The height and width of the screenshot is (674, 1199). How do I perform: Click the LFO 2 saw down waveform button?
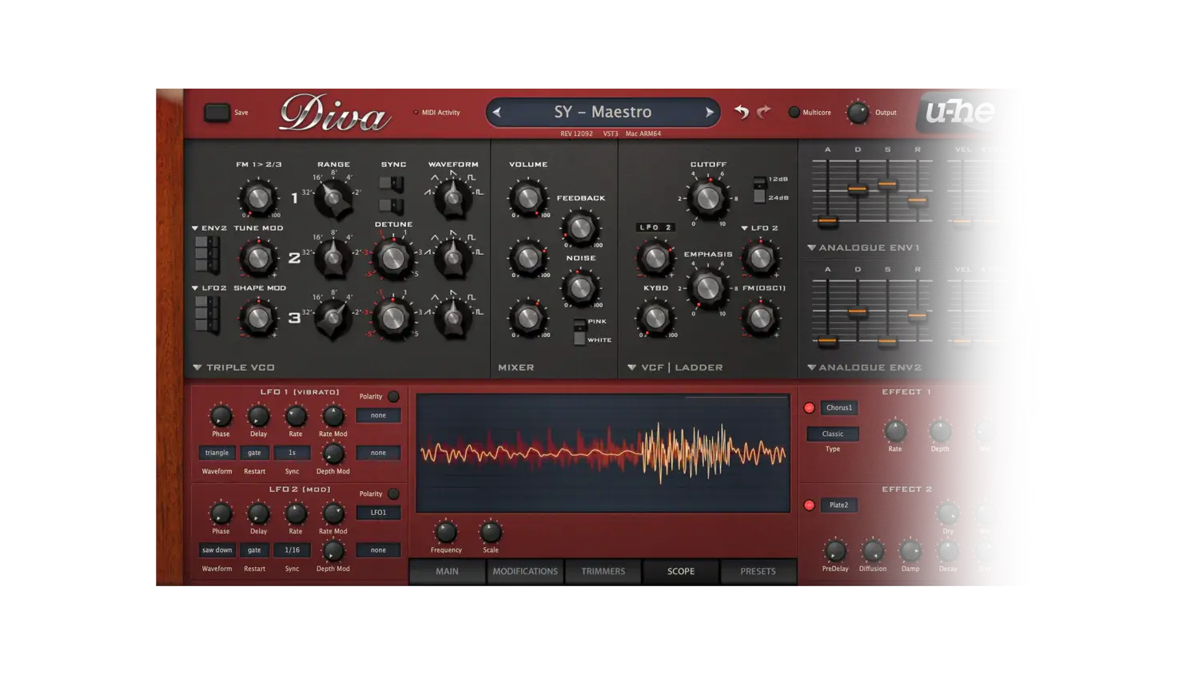click(217, 550)
